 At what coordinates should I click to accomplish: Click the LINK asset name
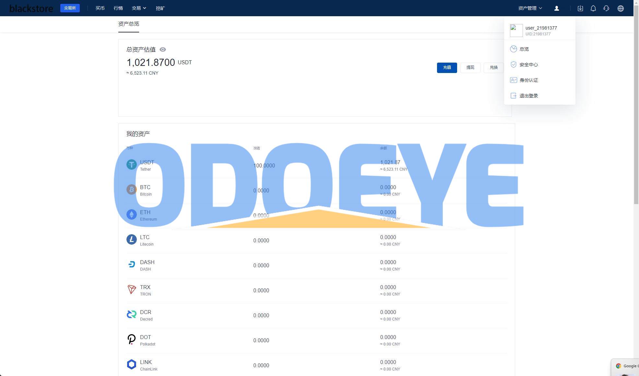click(146, 362)
